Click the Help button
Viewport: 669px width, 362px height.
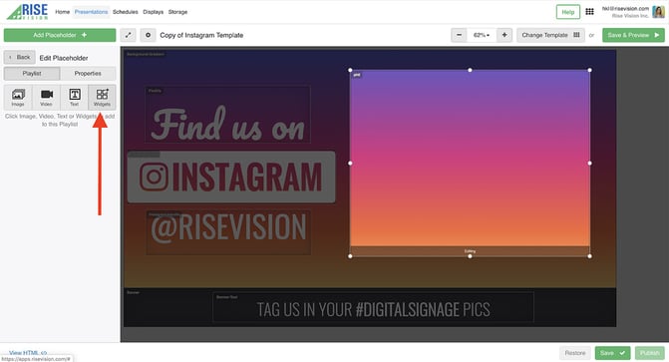568,12
